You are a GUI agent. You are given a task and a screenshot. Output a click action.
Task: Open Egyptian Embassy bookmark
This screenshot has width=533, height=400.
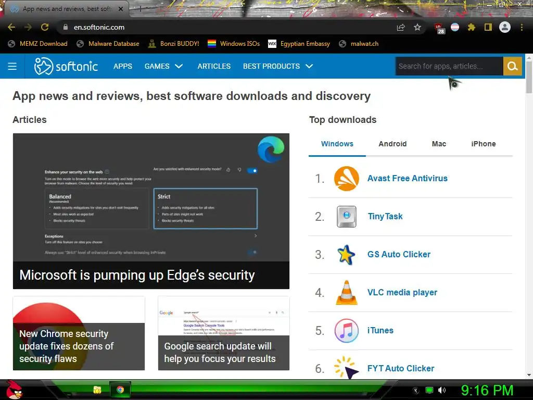(x=299, y=44)
